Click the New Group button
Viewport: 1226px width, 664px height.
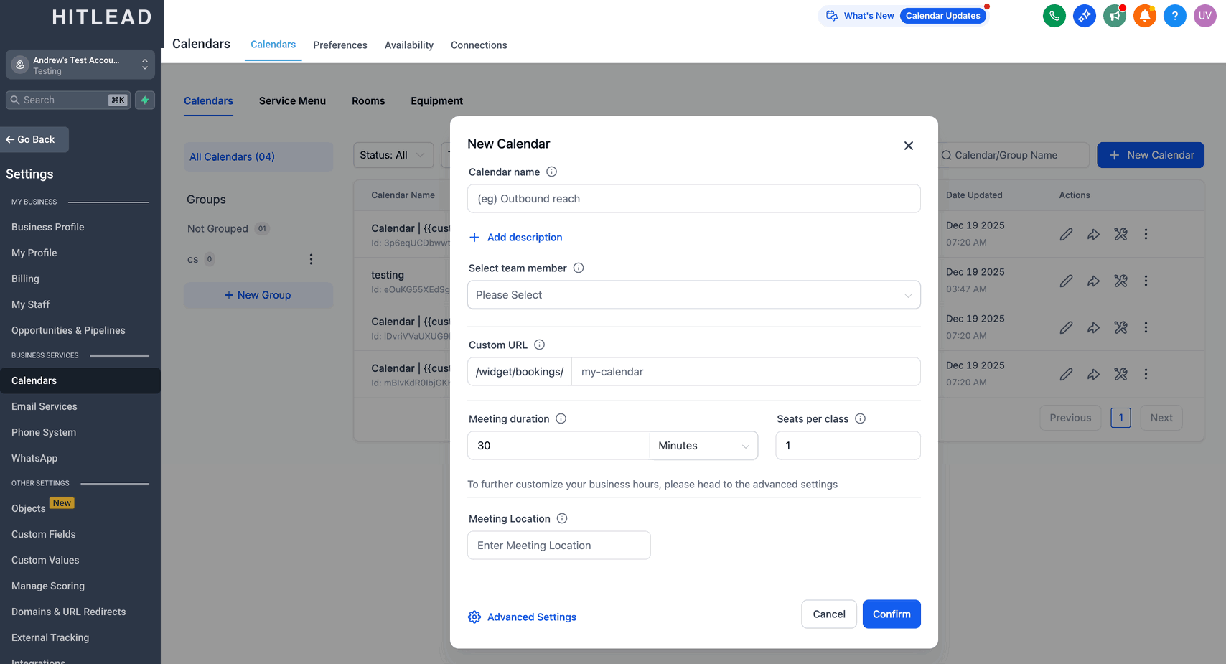(x=258, y=295)
